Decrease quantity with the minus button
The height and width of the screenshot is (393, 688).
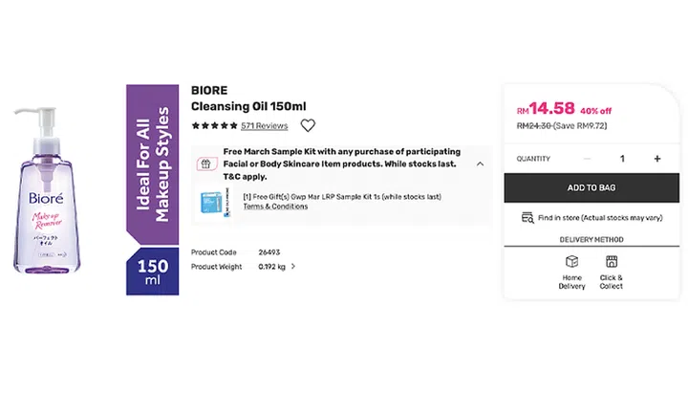(587, 159)
